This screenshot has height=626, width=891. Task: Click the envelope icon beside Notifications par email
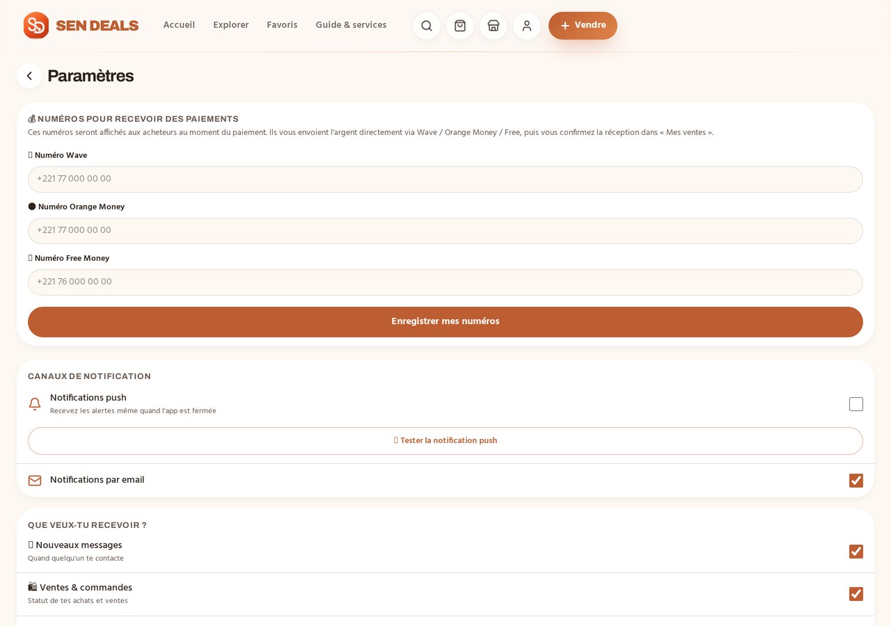tap(35, 481)
